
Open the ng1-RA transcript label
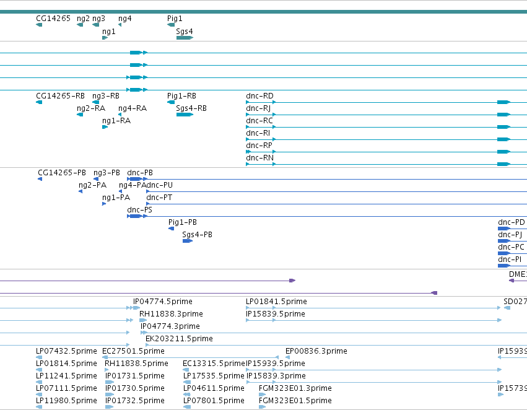pos(116,121)
